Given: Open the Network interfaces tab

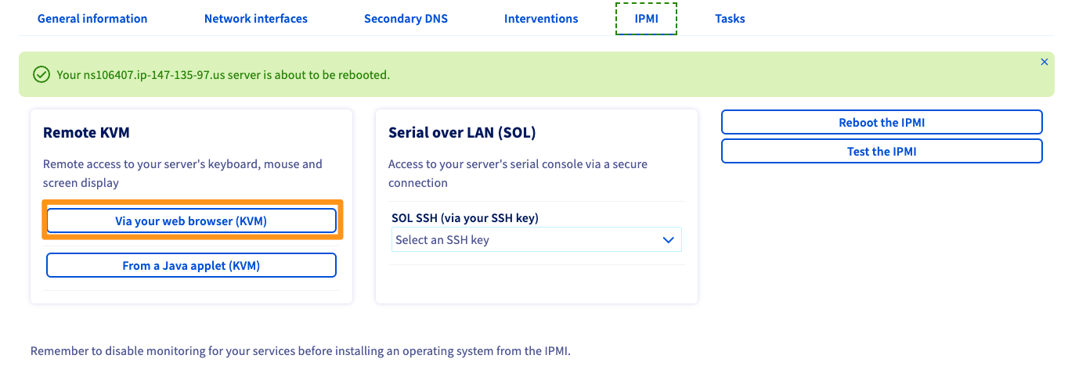Looking at the screenshot, I should click(256, 18).
